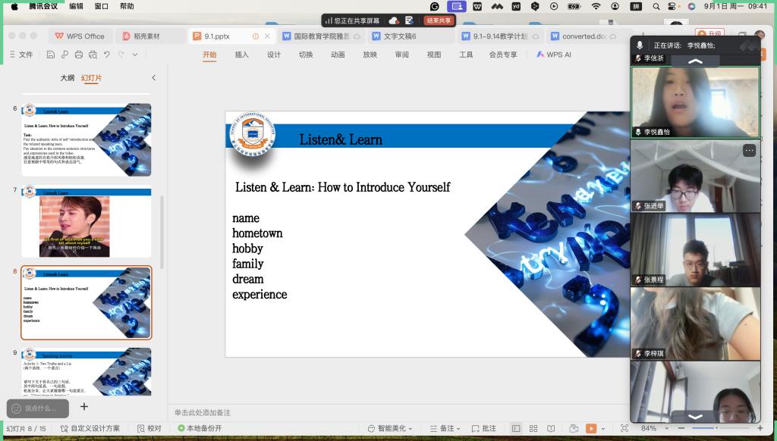Click the 校对 proofreading button
Image resolution: width=777 pixels, height=441 pixels.
(149, 428)
